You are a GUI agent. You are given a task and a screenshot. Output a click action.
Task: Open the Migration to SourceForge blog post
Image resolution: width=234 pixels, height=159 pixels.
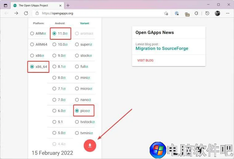coord(162,48)
